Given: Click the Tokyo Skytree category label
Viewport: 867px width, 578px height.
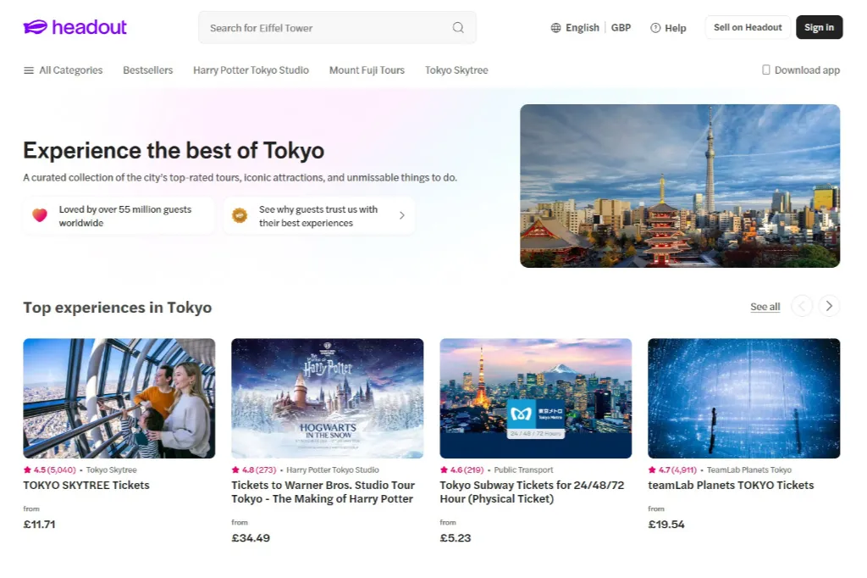Looking at the screenshot, I should coord(111,470).
